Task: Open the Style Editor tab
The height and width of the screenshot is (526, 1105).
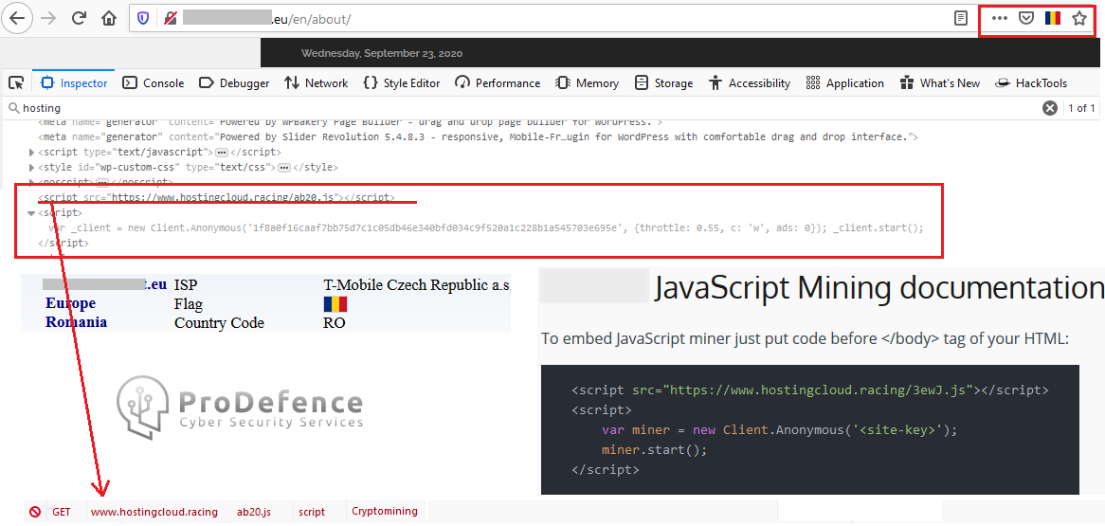Action: (x=402, y=83)
